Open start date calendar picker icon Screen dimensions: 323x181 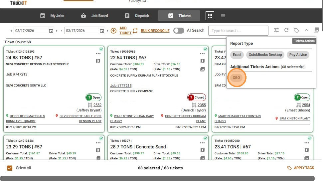click(x=51, y=31)
